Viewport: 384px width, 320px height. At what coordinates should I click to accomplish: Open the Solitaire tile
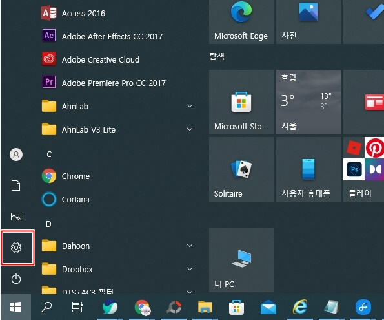coord(241,169)
